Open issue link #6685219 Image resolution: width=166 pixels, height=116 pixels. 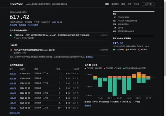(103, 35)
